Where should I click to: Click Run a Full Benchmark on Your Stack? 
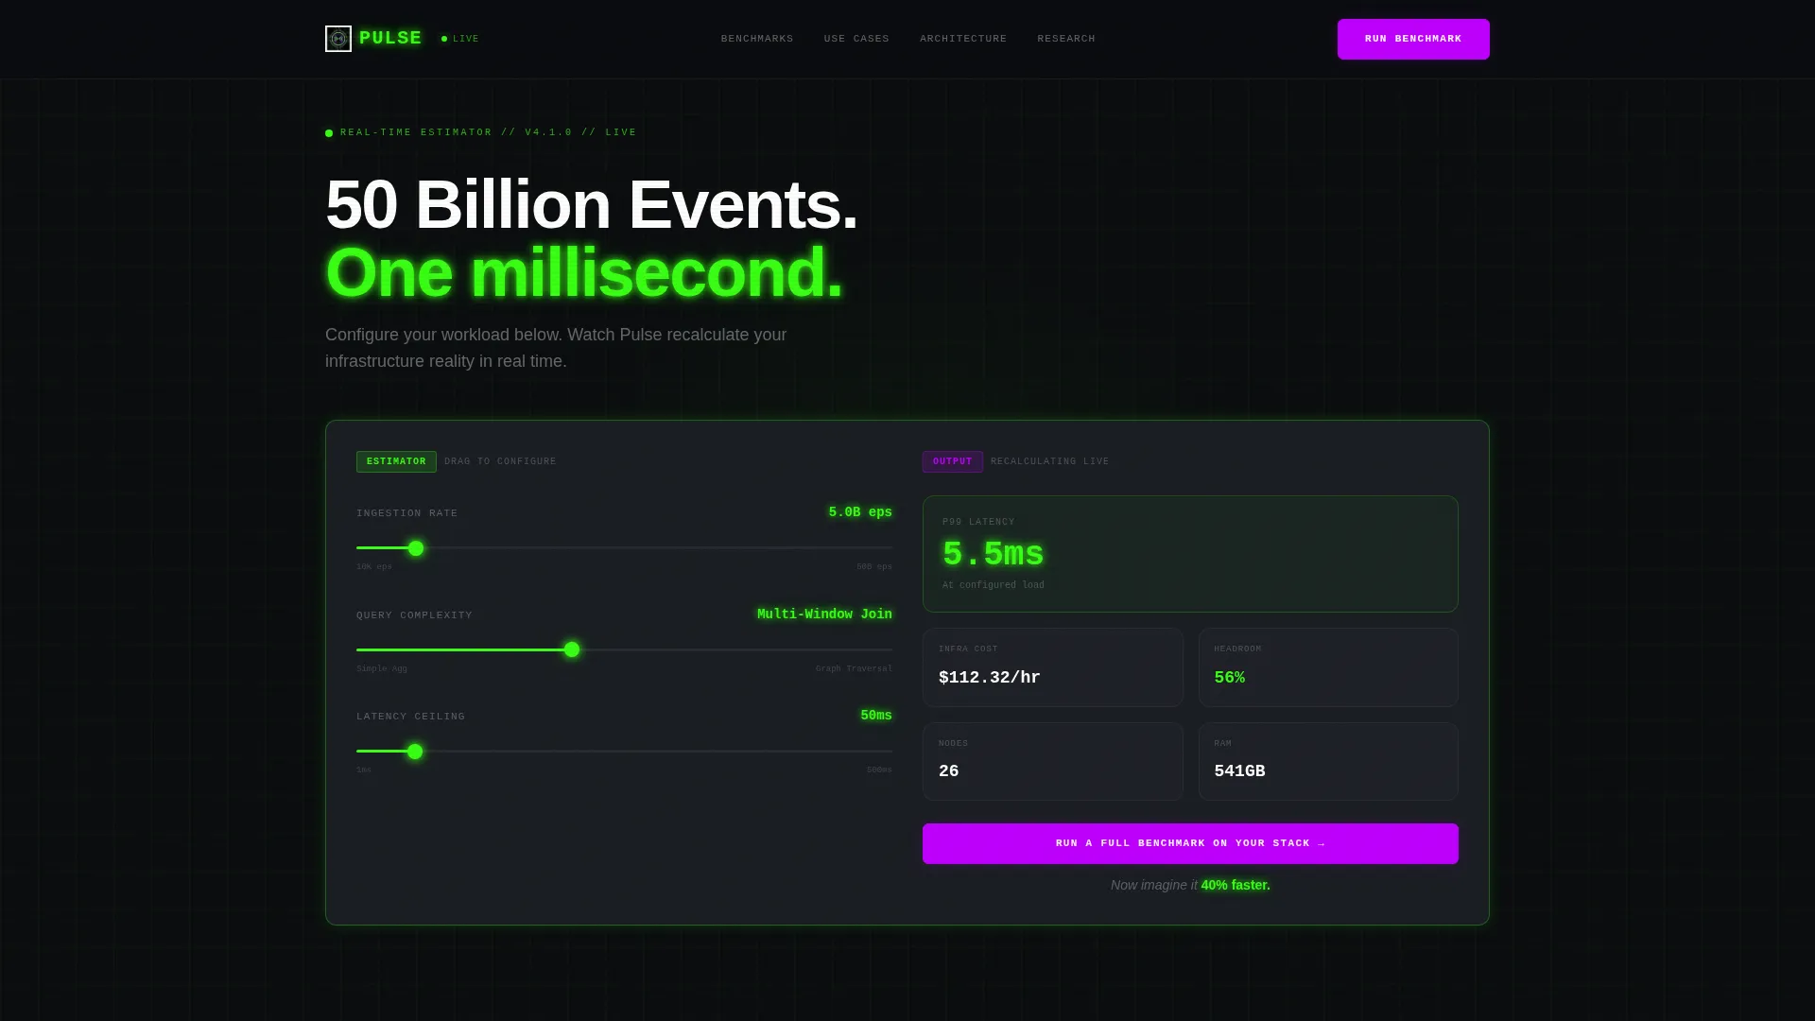pyautogui.click(x=1190, y=843)
